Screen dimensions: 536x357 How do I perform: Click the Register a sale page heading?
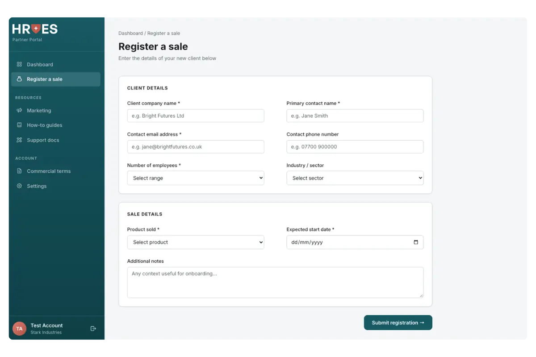tap(153, 46)
